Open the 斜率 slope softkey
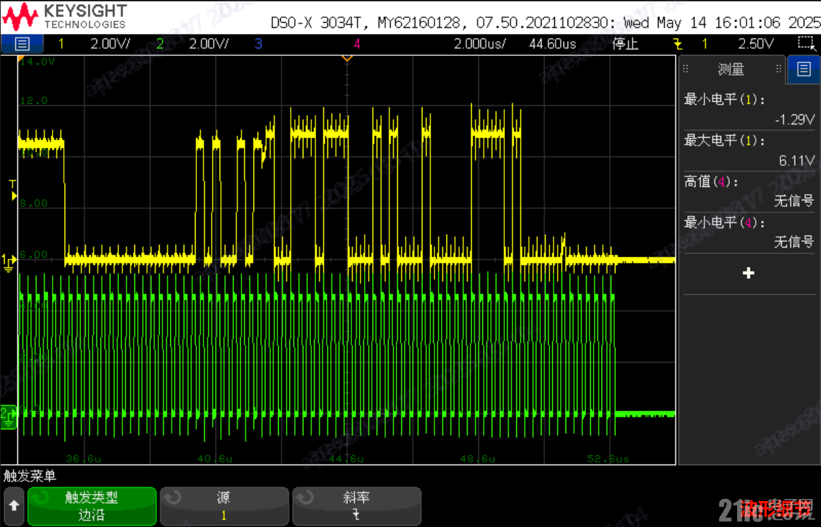This screenshot has height=527, width=821. pyautogui.click(x=357, y=506)
